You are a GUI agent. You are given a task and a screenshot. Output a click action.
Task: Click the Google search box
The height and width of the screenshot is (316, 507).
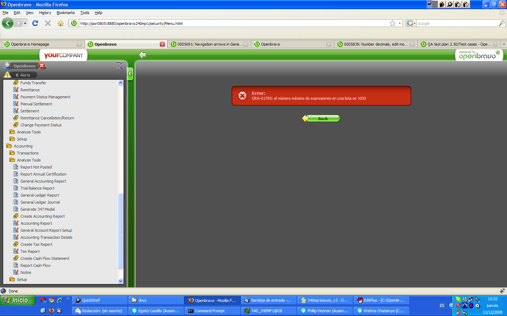pyautogui.click(x=457, y=24)
